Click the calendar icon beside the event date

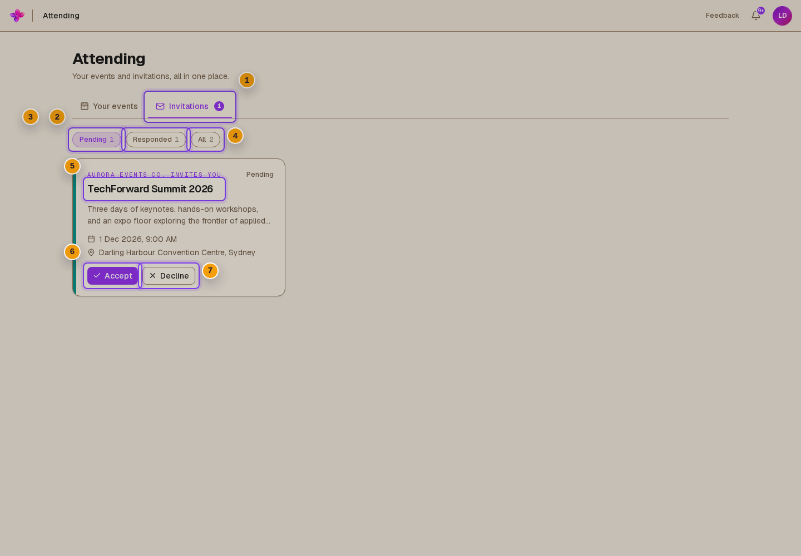tap(91, 239)
